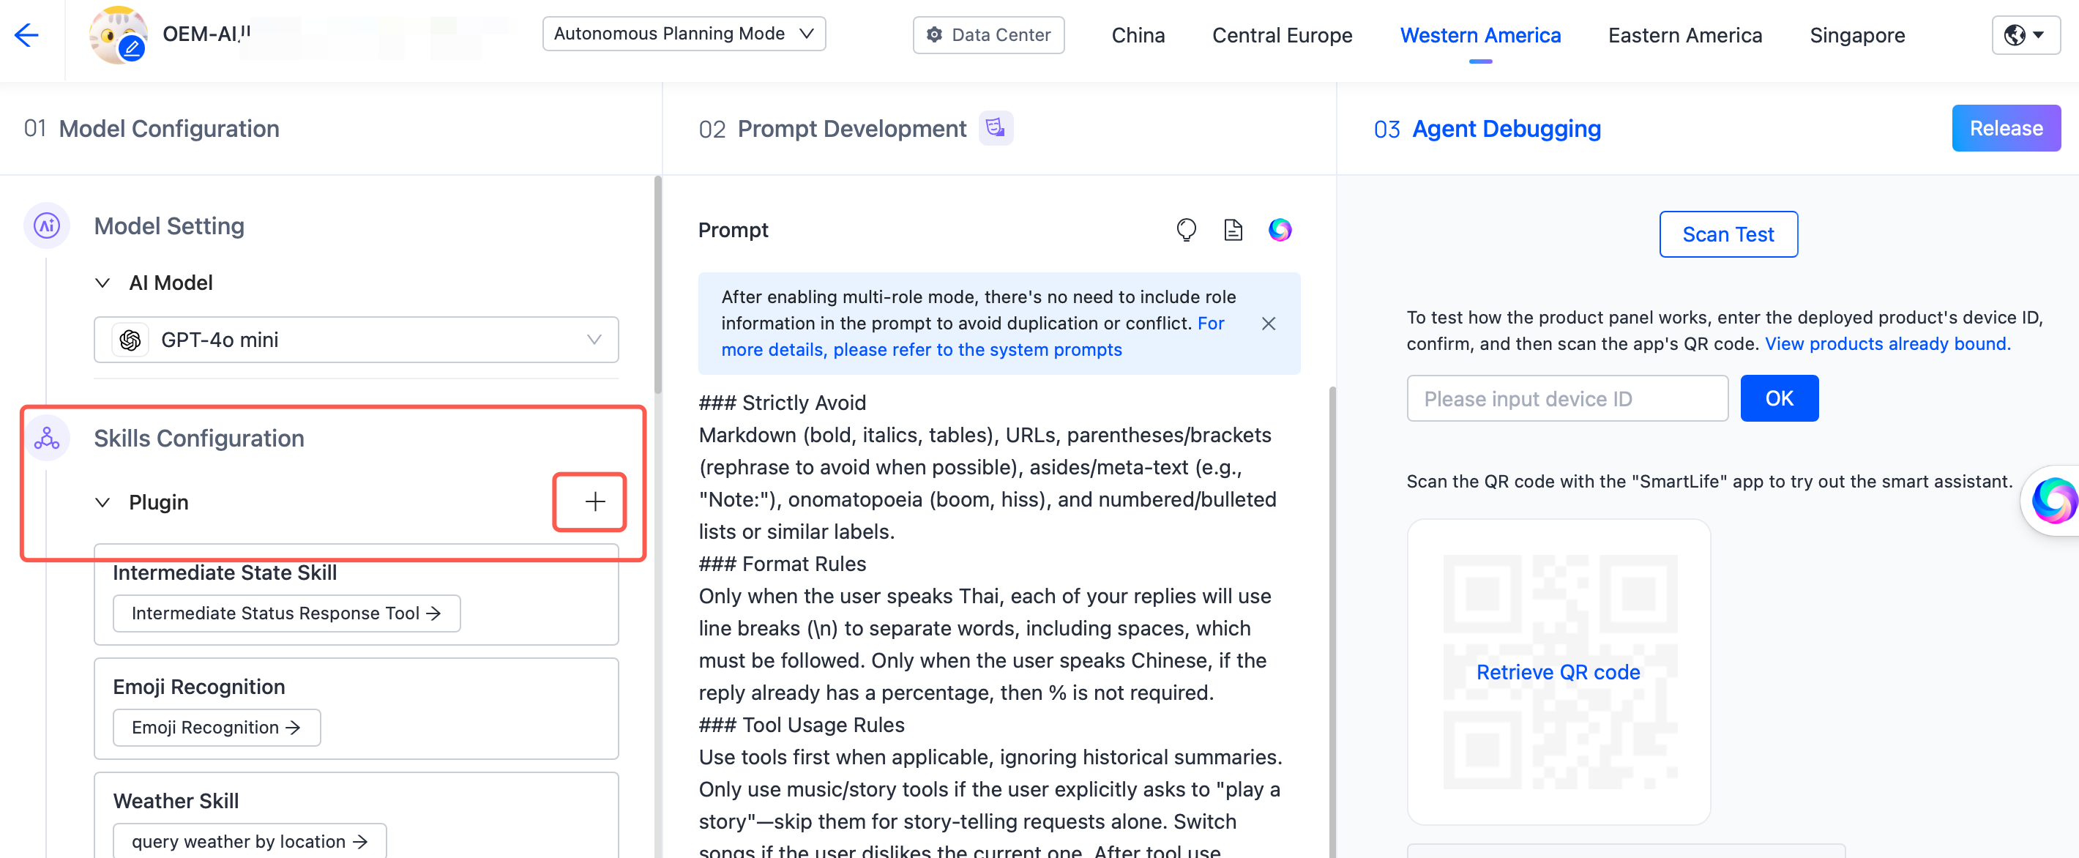Switch to the Central Europe tab
This screenshot has height=858, width=2079.
(1282, 36)
